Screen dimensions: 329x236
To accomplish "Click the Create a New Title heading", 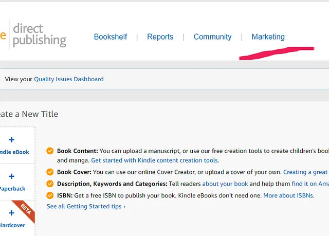I will coord(29,114).
